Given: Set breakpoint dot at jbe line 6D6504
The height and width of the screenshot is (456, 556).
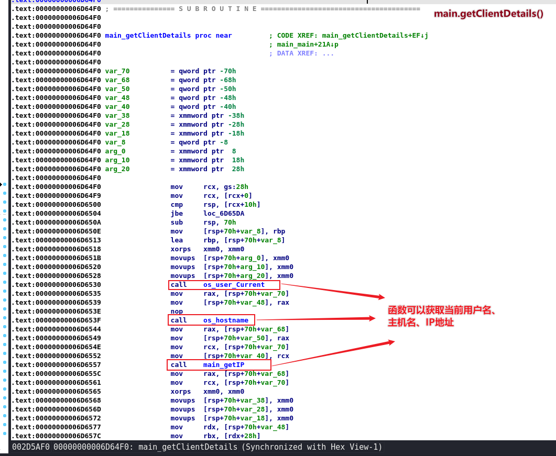Looking at the screenshot, I should point(5,214).
